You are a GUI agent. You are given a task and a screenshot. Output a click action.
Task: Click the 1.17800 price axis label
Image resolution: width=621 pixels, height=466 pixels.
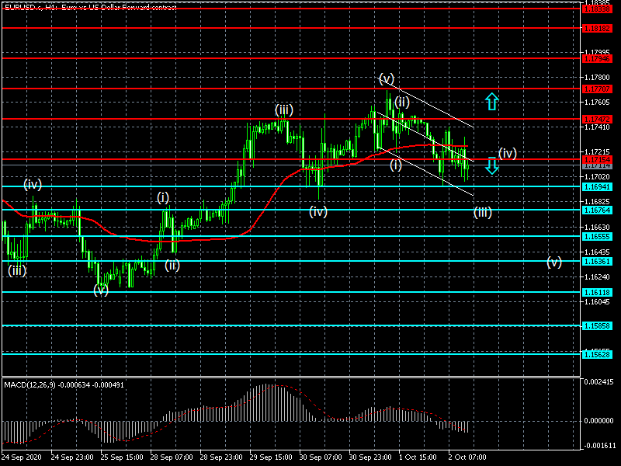coord(597,78)
